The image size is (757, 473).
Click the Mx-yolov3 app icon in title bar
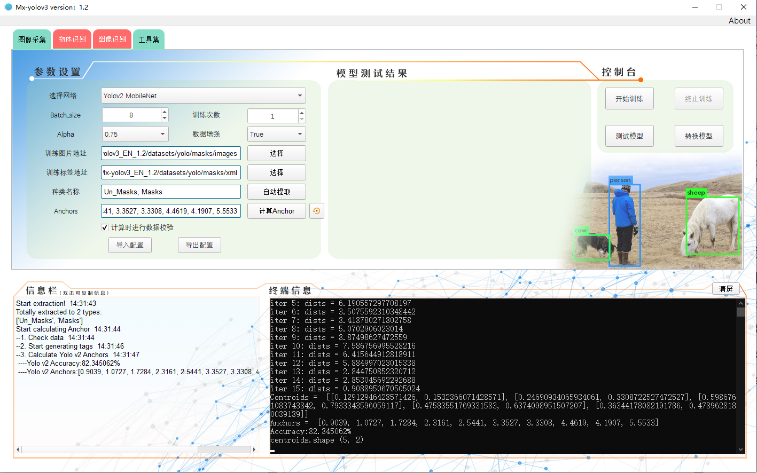(x=8, y=7)
